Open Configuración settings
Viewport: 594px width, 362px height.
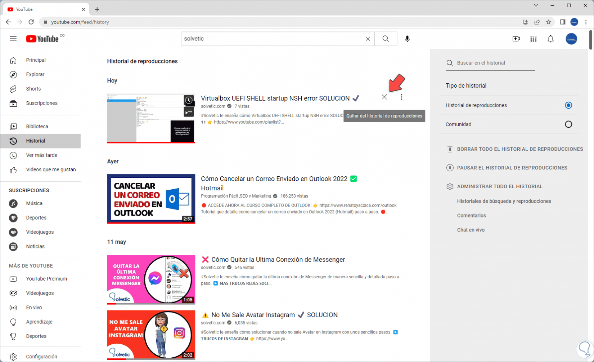(40, 357)
